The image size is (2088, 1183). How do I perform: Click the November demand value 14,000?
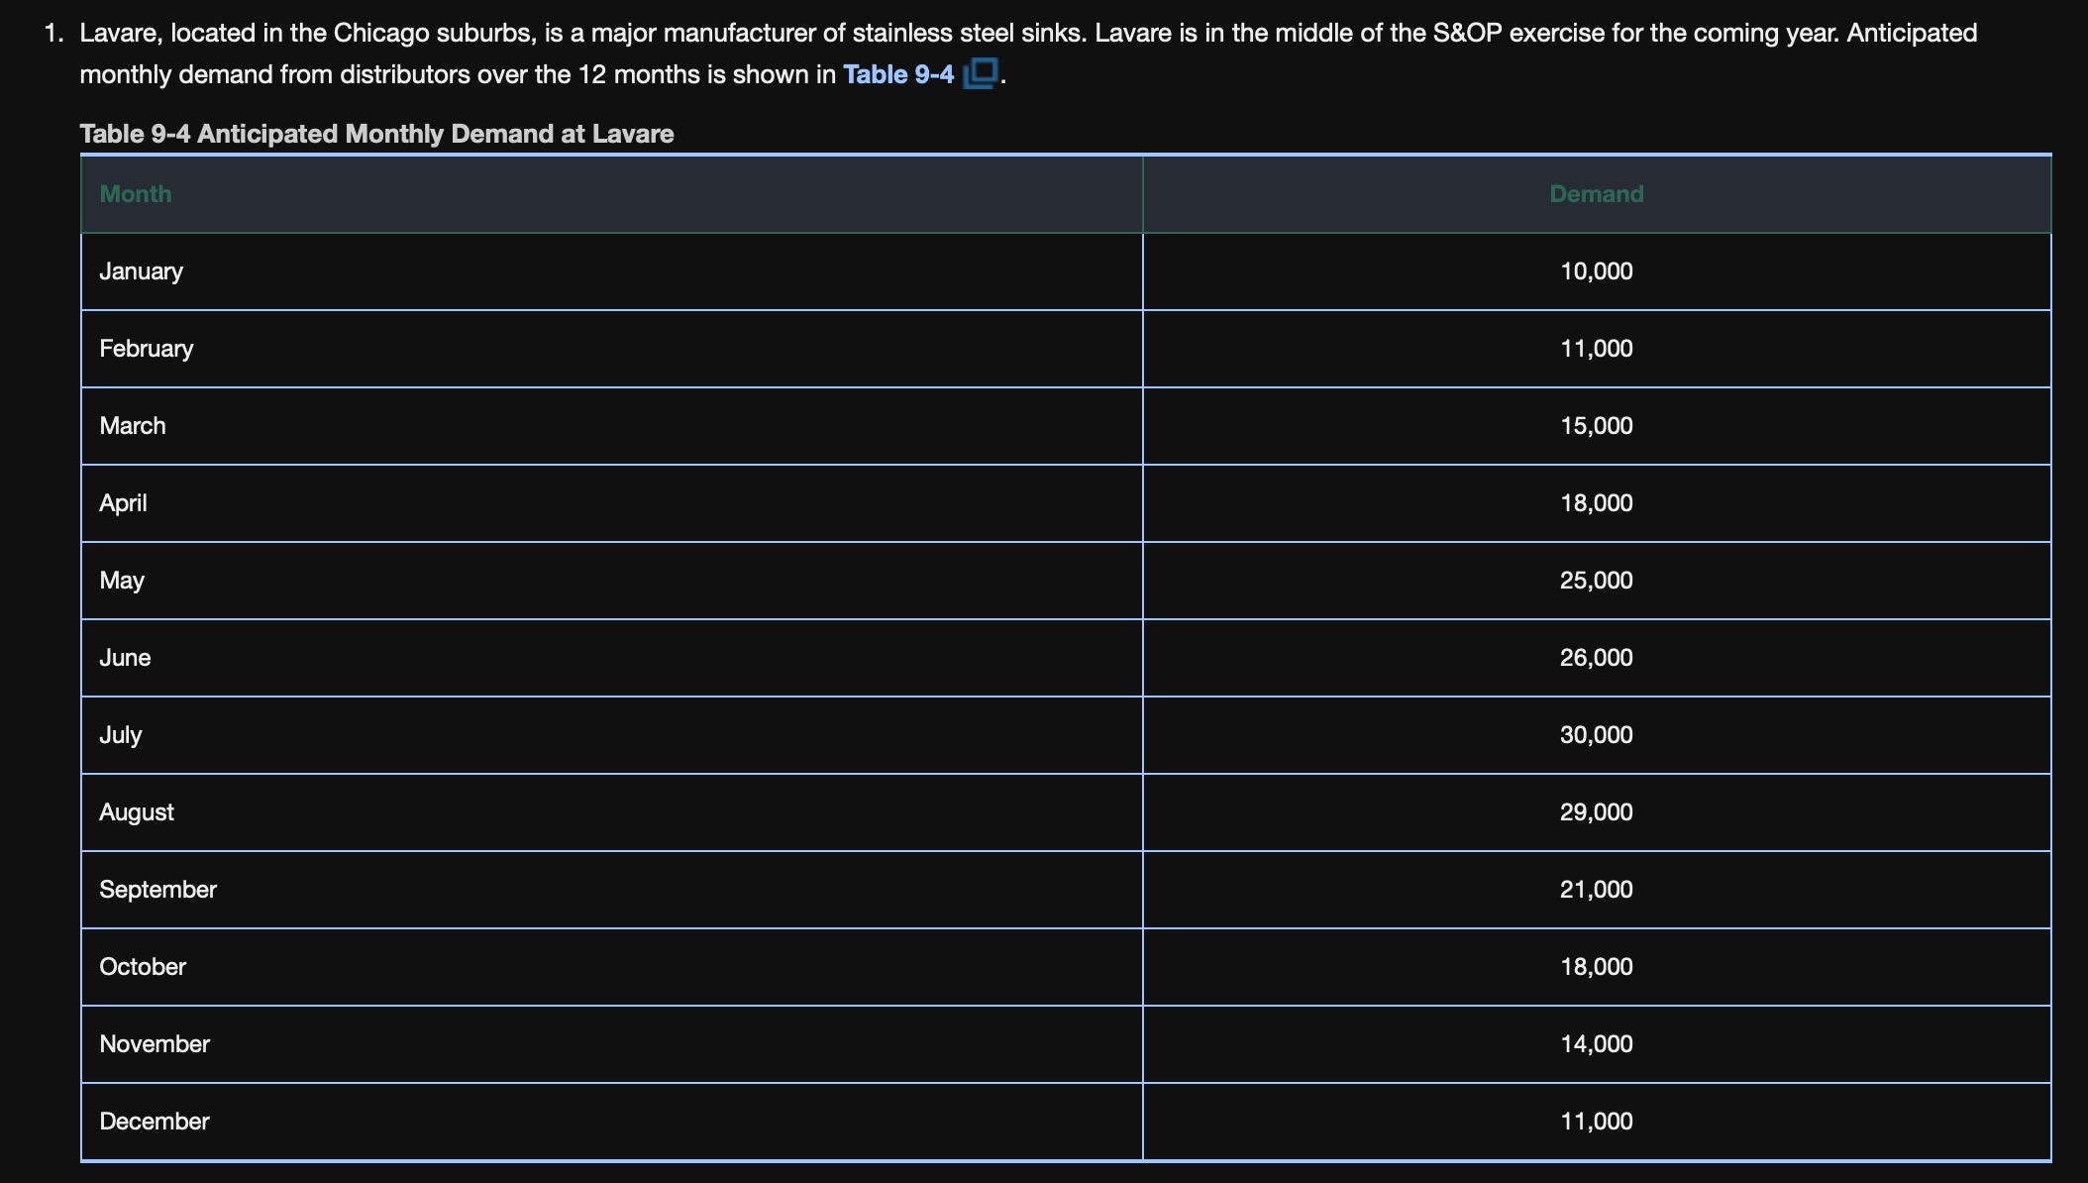pos(1596,1044)
